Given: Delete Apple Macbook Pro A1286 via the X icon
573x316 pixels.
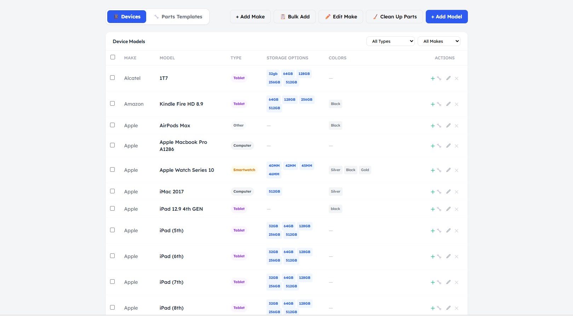Looking at the screenshot, I should [457, 146].
